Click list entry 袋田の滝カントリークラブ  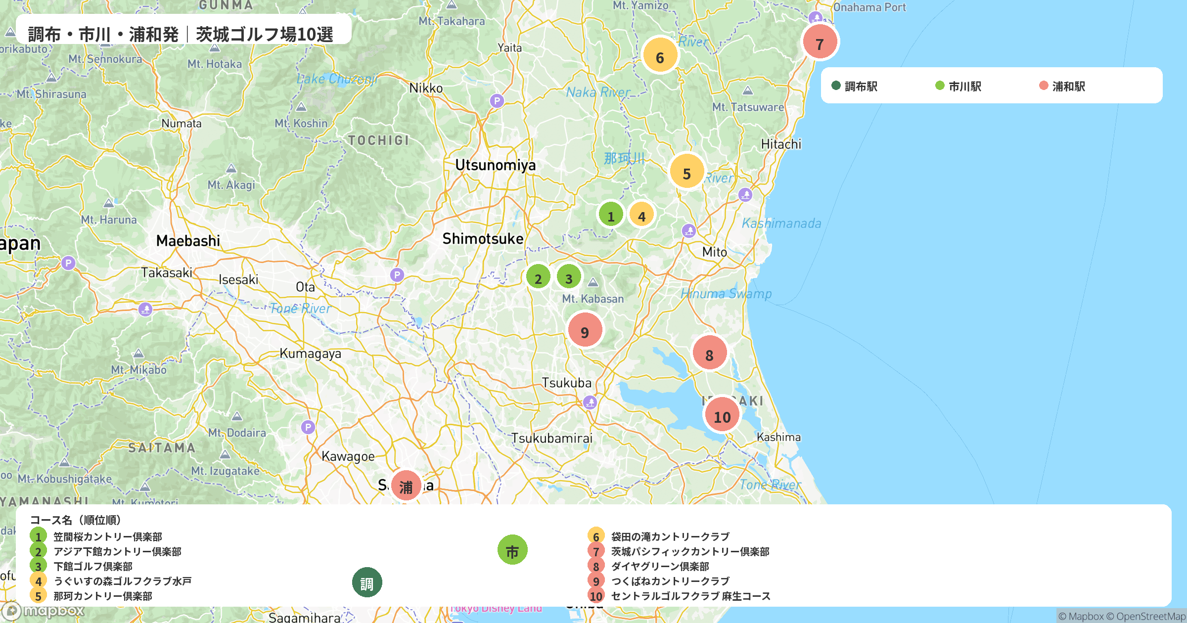click(671, 536)
